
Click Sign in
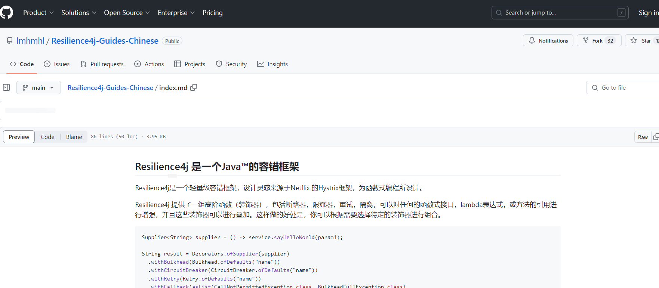pos(649,13)
